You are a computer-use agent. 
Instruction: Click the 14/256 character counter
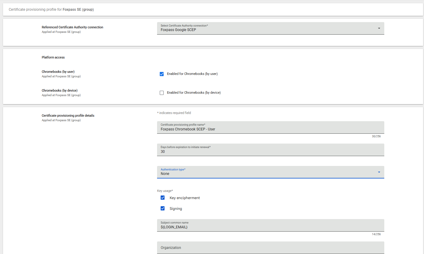[376, 234]
